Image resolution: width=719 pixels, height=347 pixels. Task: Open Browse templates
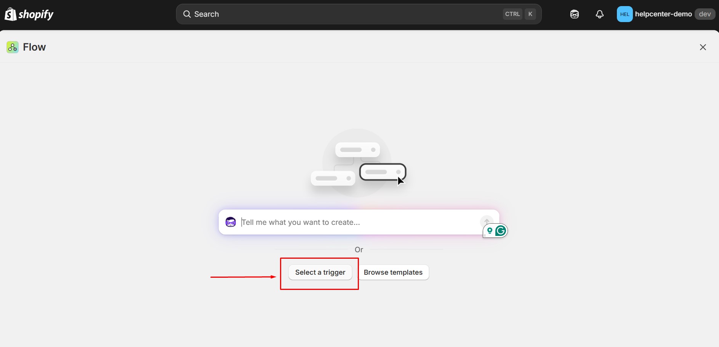pyautogui.click(x=393, y=272)
